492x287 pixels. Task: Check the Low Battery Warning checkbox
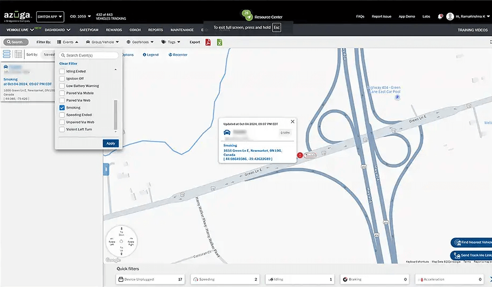click(x=62, y=86)
